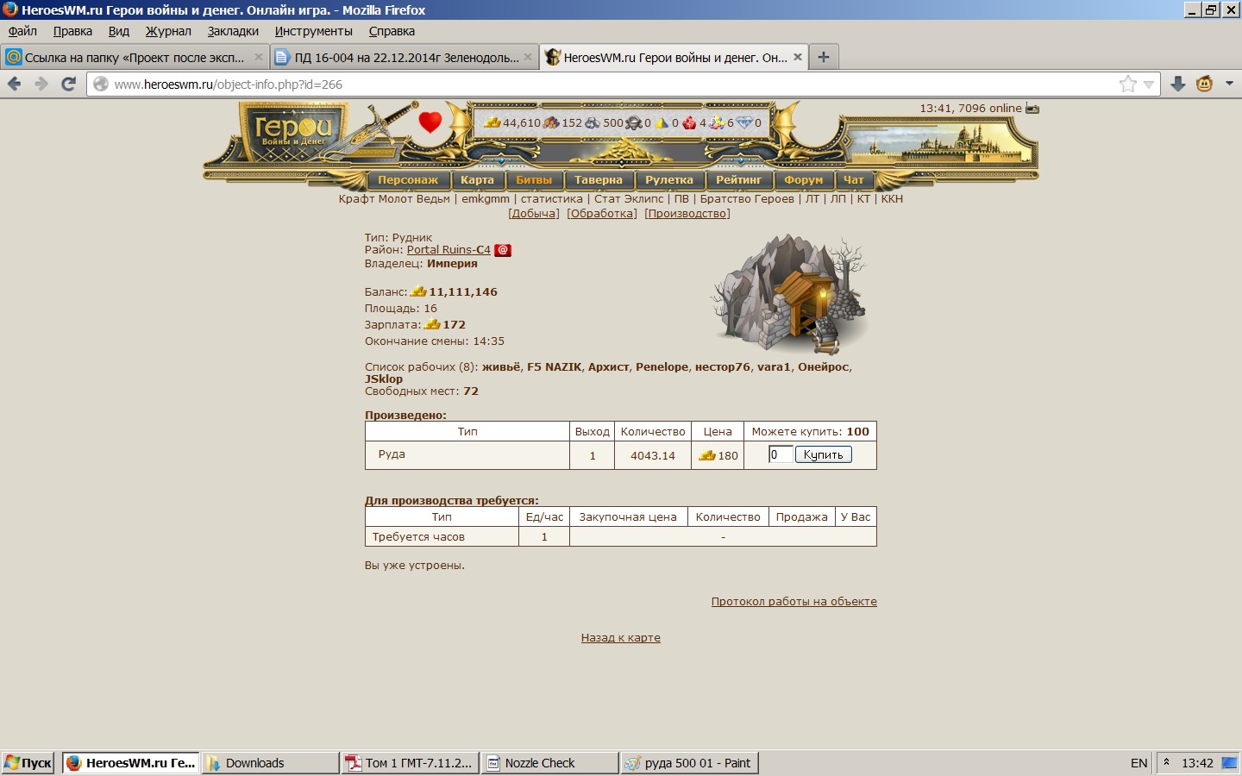The height and width of the screenshot is (776, 1242).
Task: Open the Правка menu
Action: [x=72, y=31]
